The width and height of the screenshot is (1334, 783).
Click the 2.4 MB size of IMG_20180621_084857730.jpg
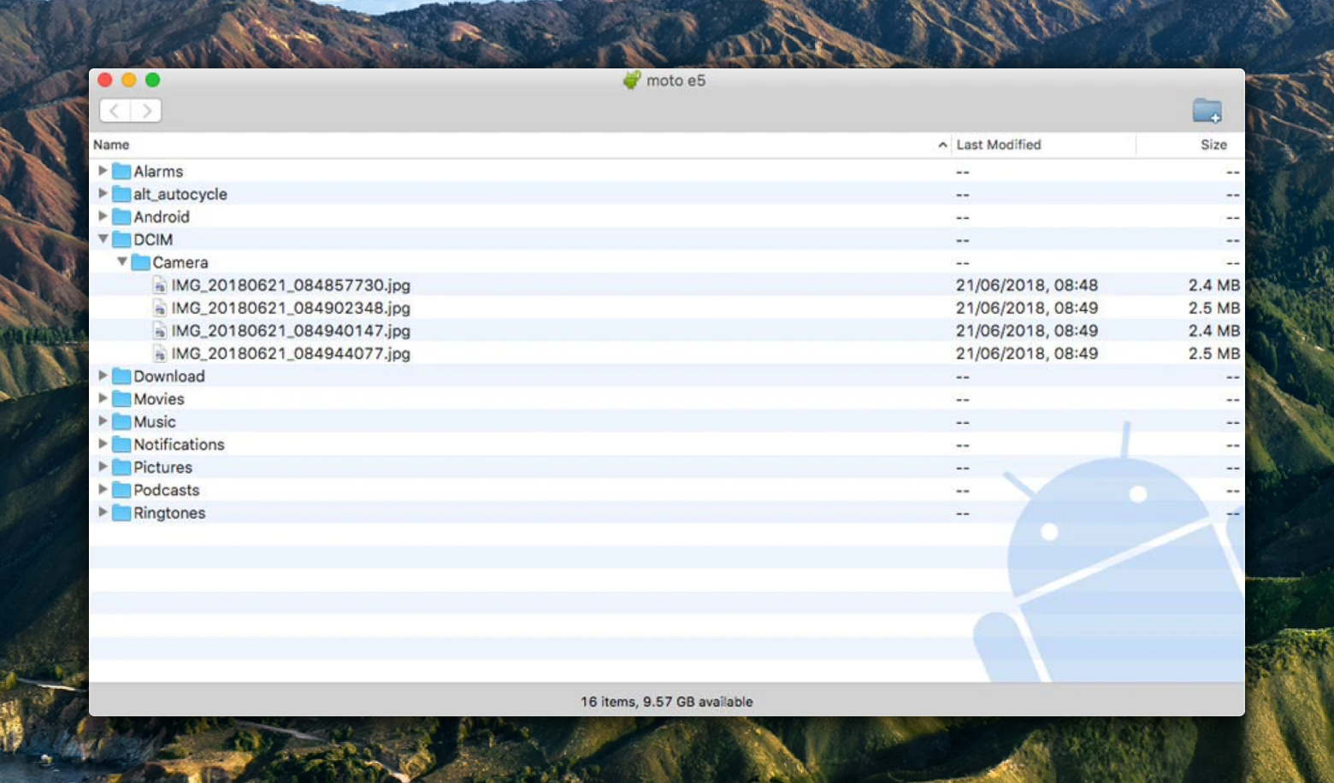(1214, 286)
